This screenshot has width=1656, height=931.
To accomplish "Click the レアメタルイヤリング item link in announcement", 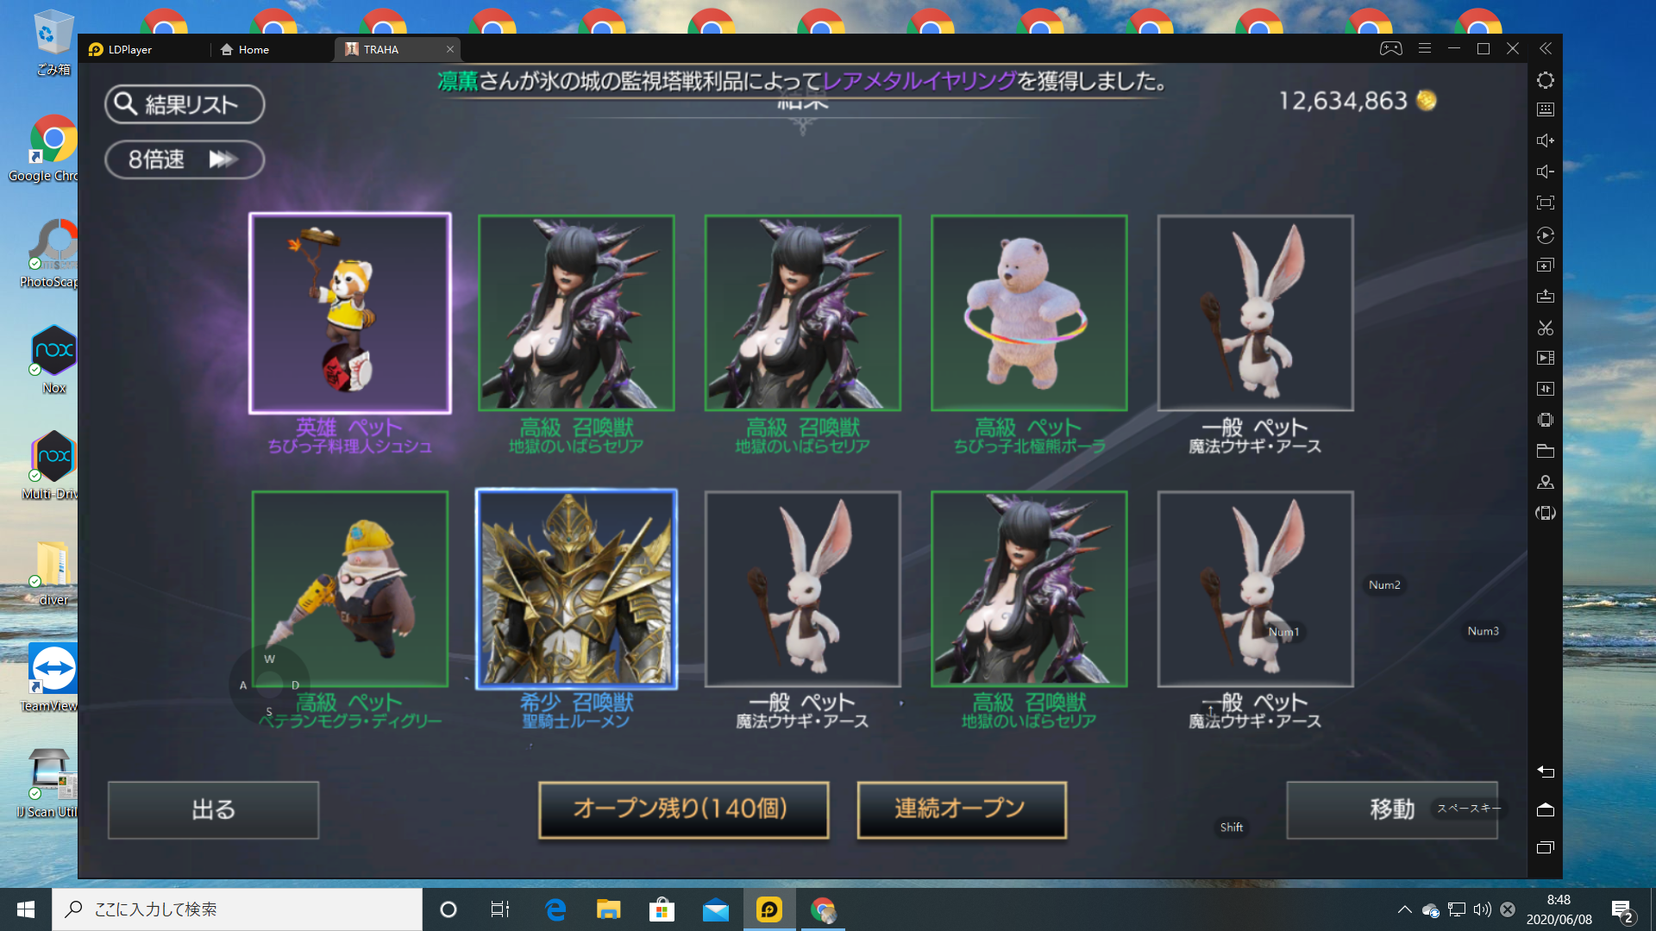I will [x=919, y=81].
